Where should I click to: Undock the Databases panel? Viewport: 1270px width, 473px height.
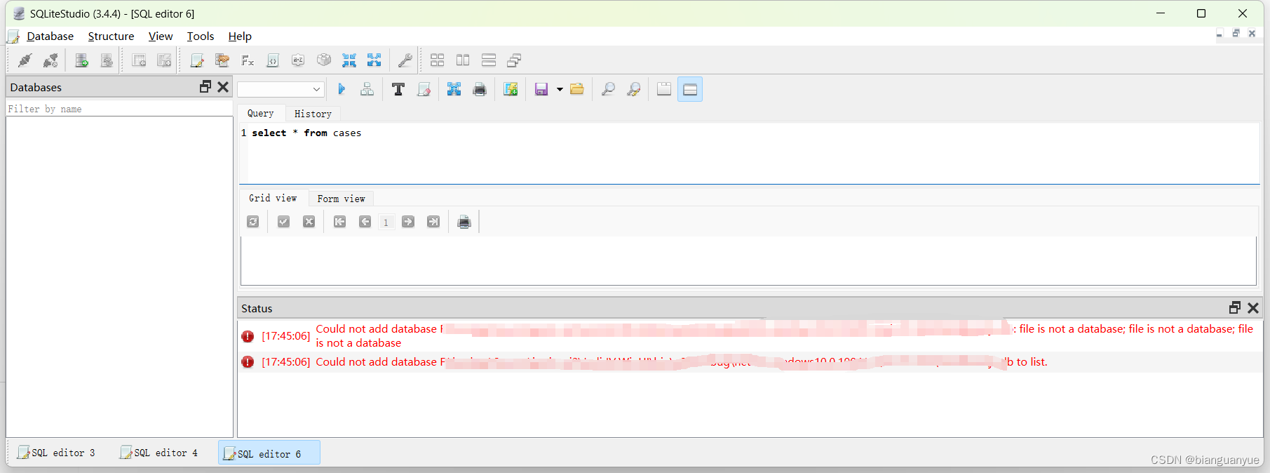[205, 87]
